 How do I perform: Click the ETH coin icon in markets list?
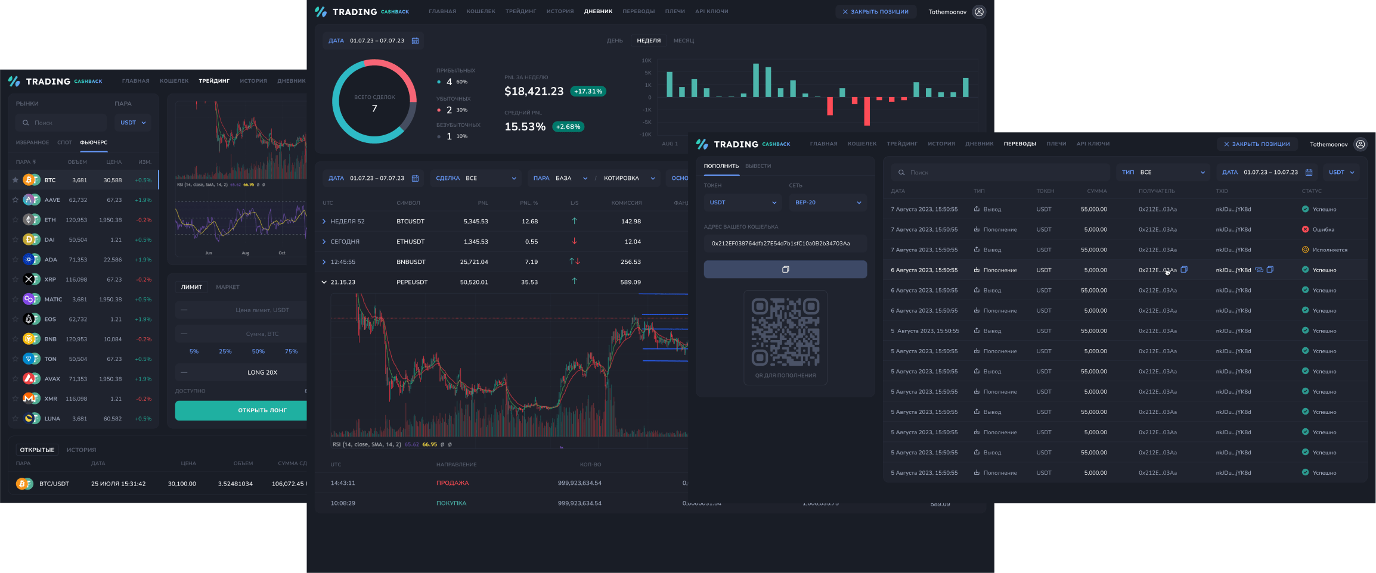(x=31, y=220)
